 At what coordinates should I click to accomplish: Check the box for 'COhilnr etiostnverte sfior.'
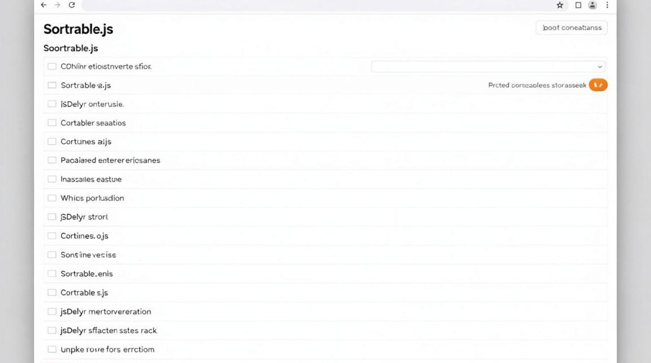click(x=52, y=66)
